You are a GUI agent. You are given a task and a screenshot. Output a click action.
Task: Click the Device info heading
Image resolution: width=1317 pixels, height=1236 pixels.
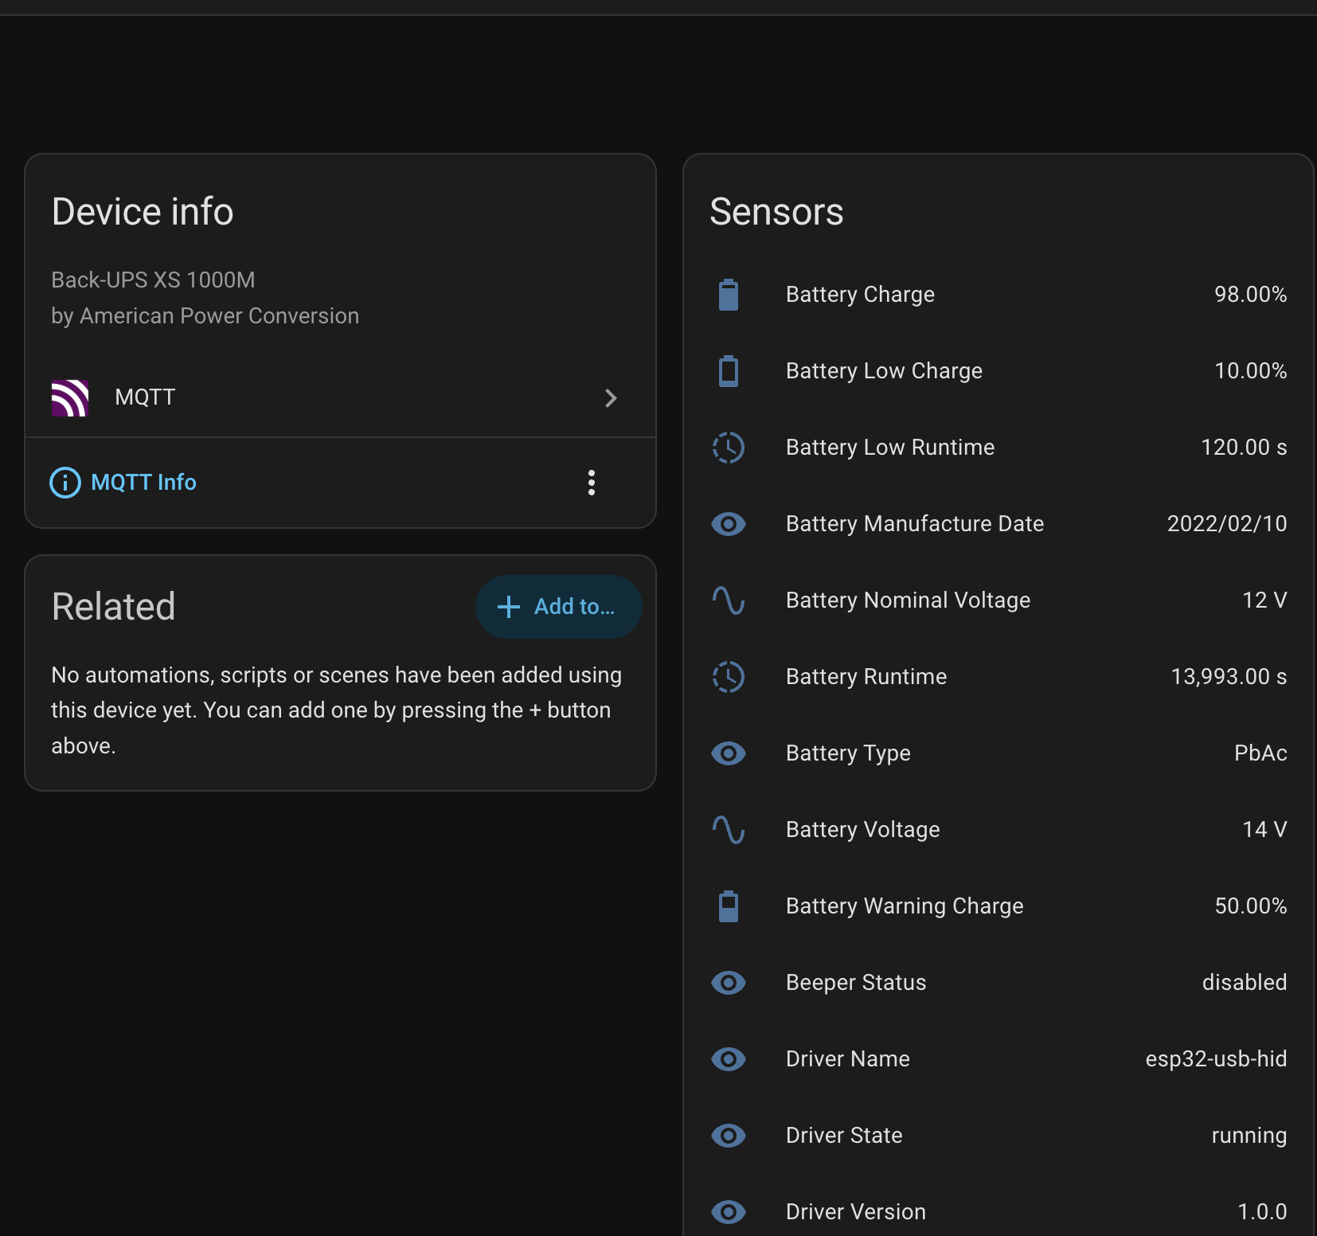tap(143, 212)
